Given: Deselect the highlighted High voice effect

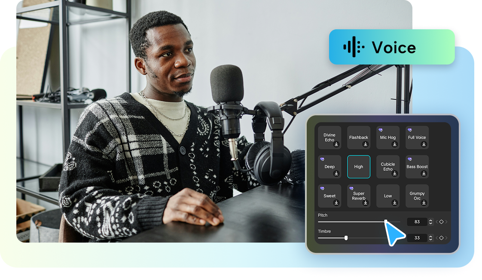Looking at the screenshot, I should click(359, 167).
